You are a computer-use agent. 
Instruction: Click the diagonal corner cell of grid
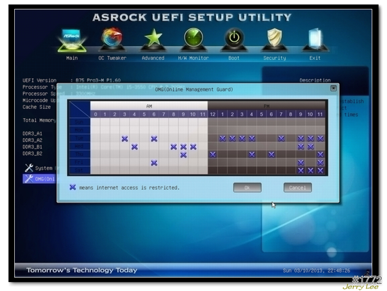79,110
